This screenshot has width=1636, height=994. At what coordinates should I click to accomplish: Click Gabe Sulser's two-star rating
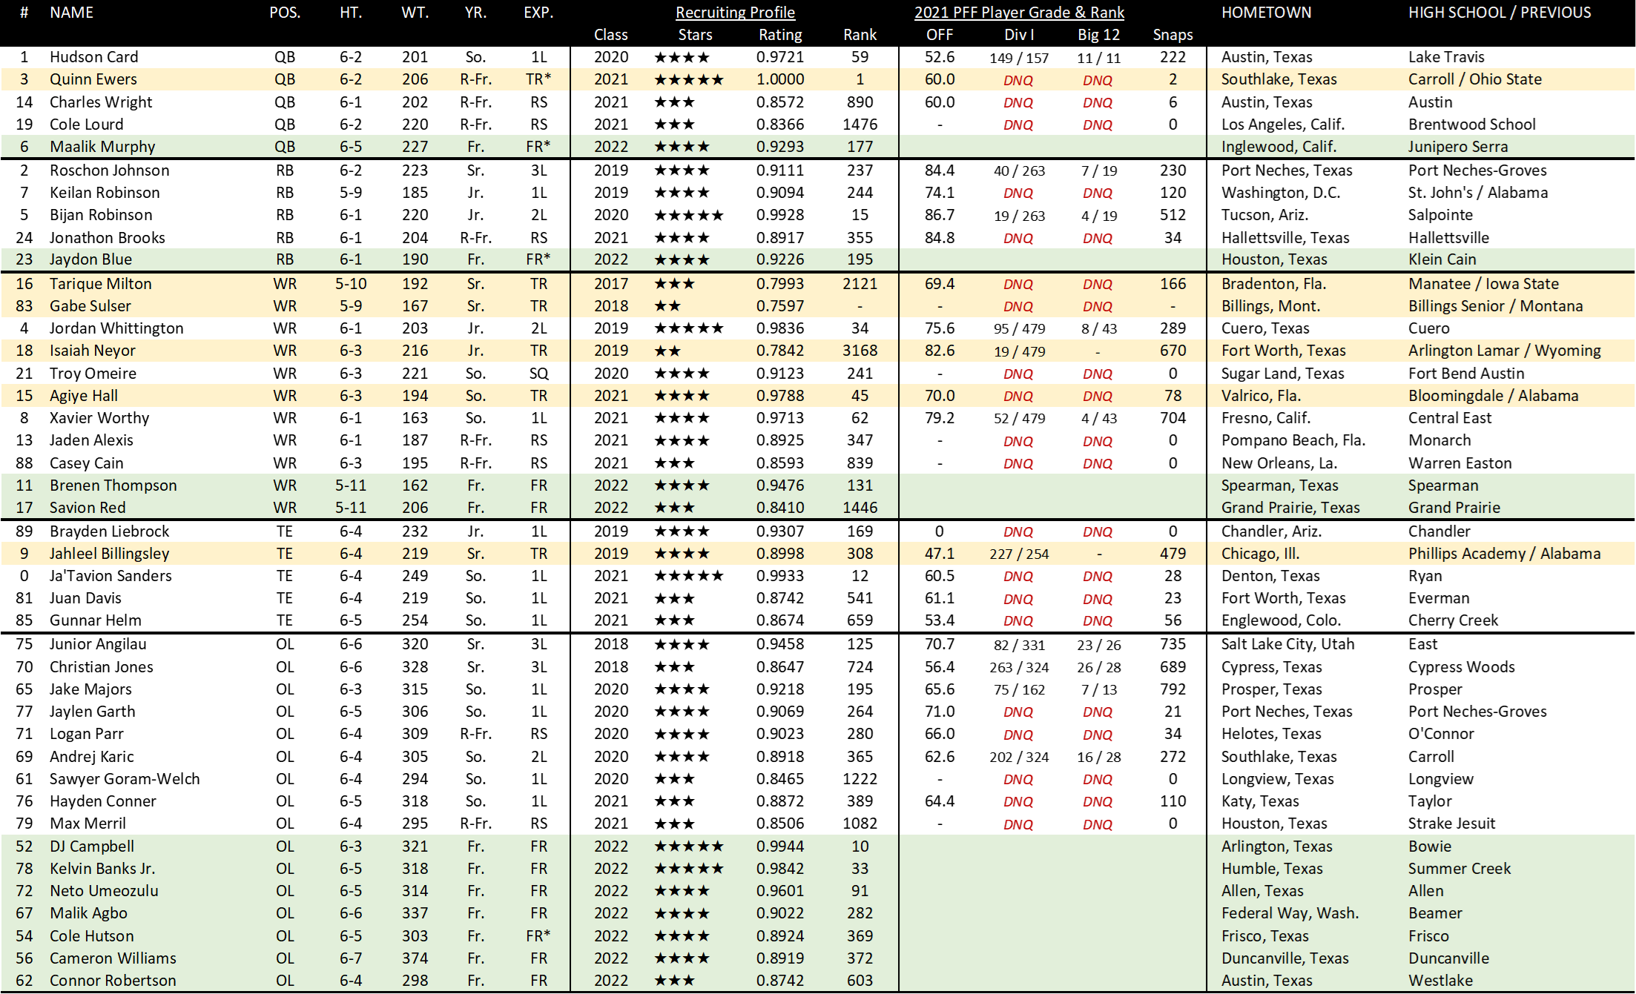667,306
